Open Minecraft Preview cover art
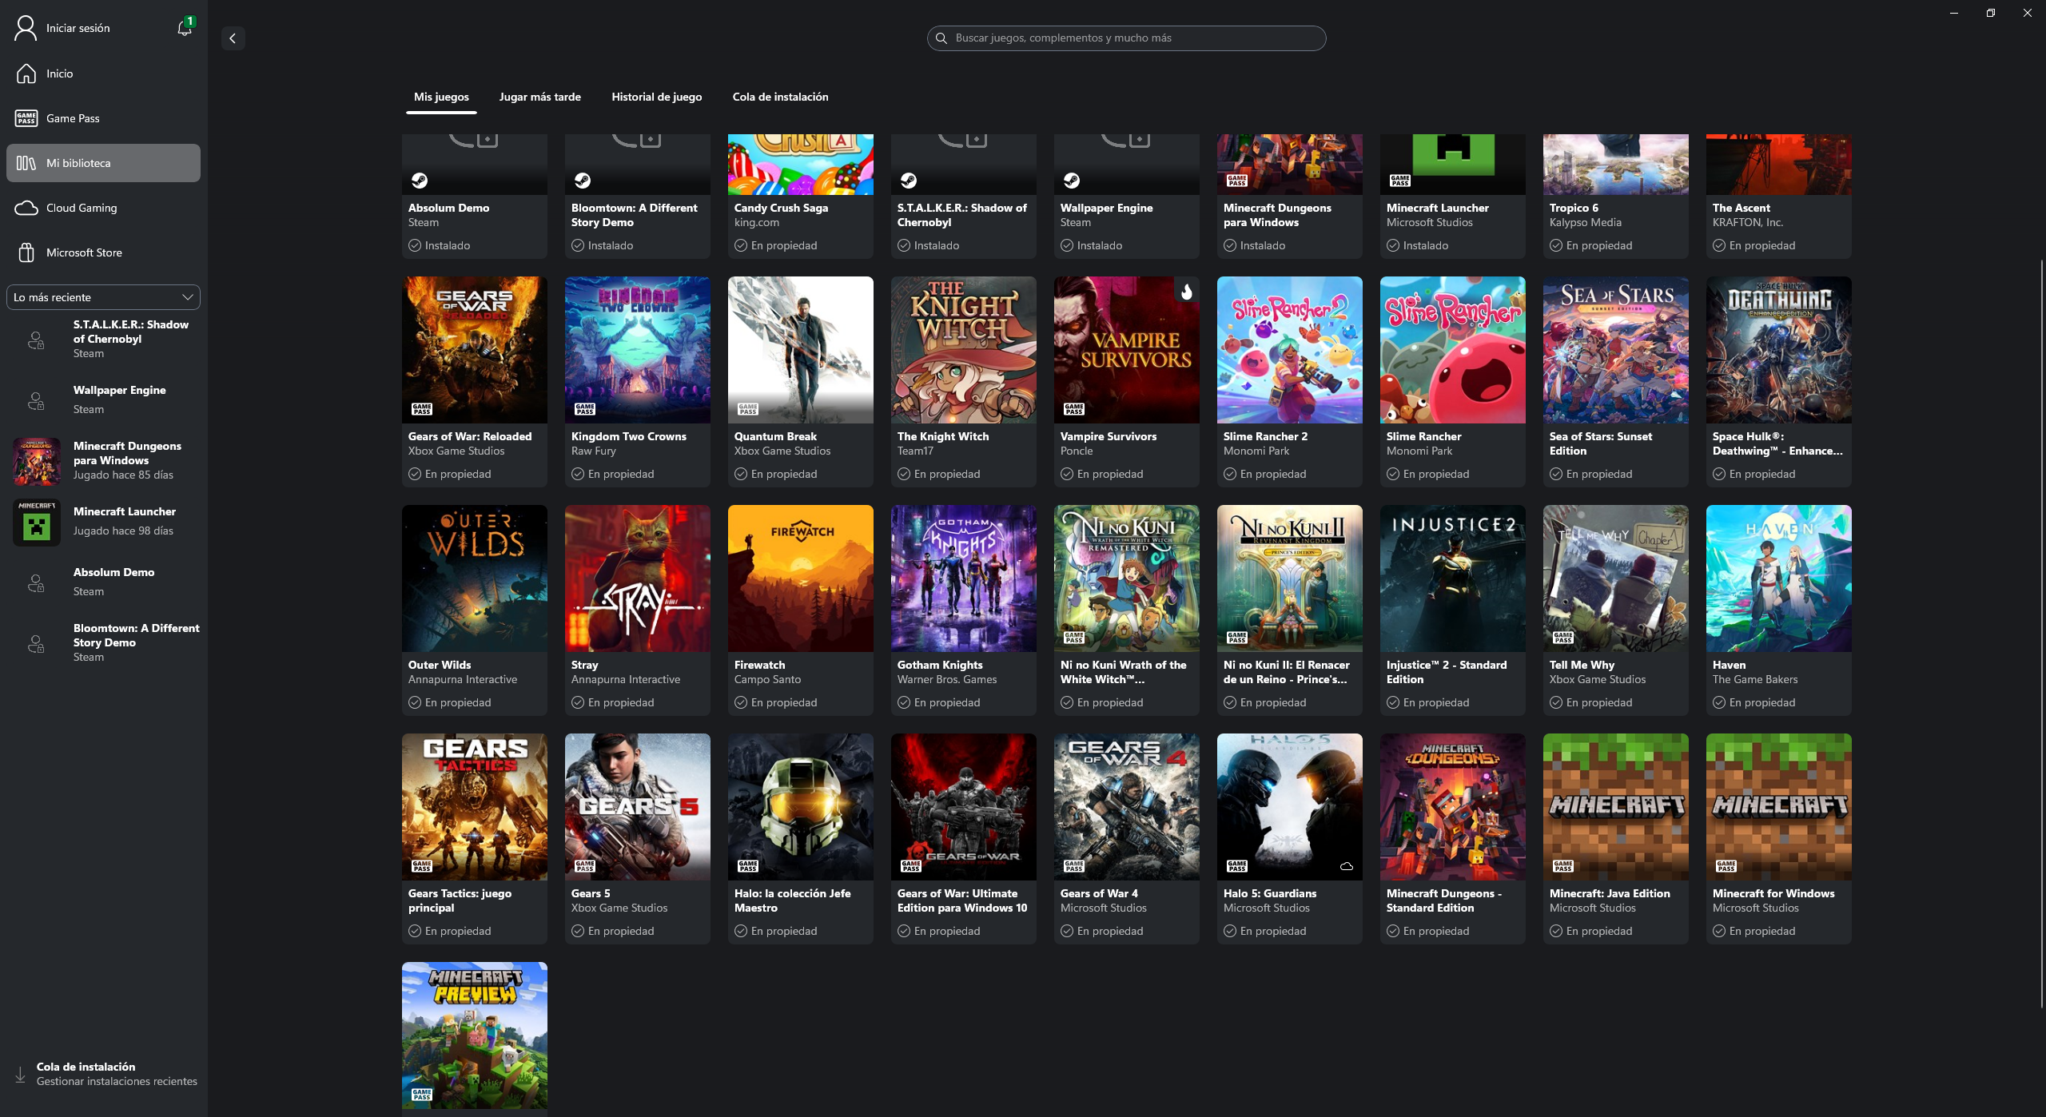The image size is (2046, 1117). [x=475, y=1036]
